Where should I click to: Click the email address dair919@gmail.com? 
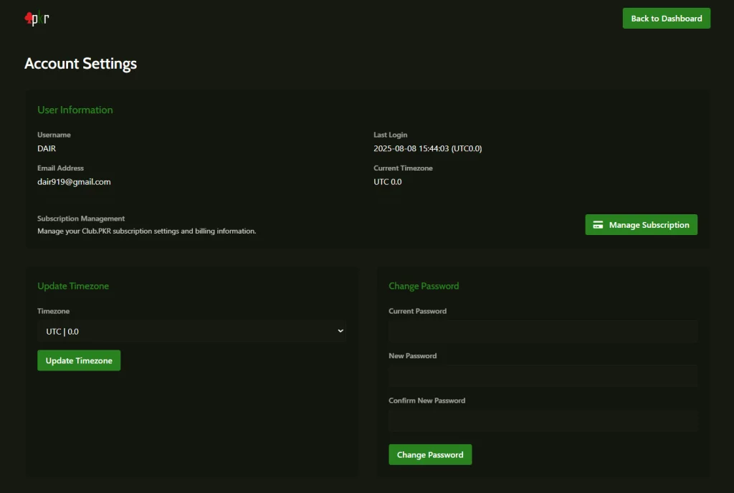point(74,182)
